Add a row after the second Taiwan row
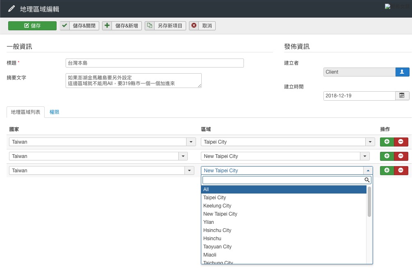 click(387, 156)
